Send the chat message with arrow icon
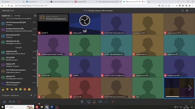The width and height of the screenshot is (195, 109). point(35,95)
